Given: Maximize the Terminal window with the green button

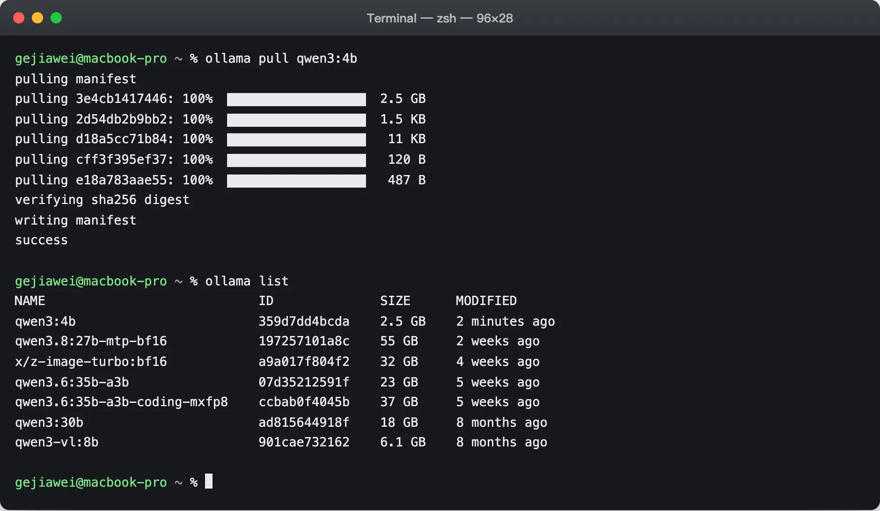Looking at the screenshot, I should [x=56, y=18].
